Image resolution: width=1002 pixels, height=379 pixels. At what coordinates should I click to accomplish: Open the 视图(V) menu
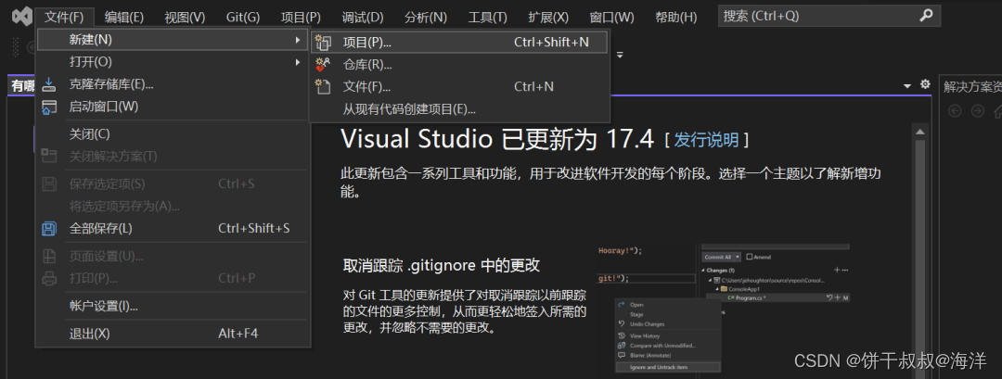(x=185, y=17)
